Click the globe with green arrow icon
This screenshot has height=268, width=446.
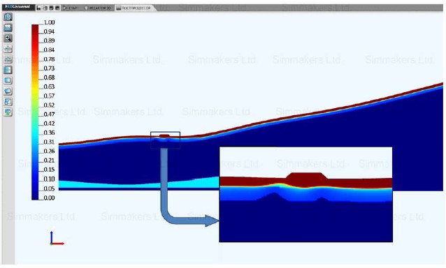(x=8, y=112)
